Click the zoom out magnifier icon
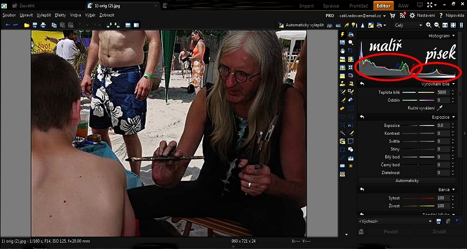 pos(436,25)
